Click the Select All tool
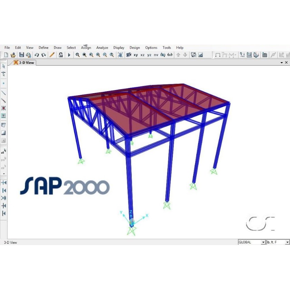The image size is (290, 290). point(3,152)
